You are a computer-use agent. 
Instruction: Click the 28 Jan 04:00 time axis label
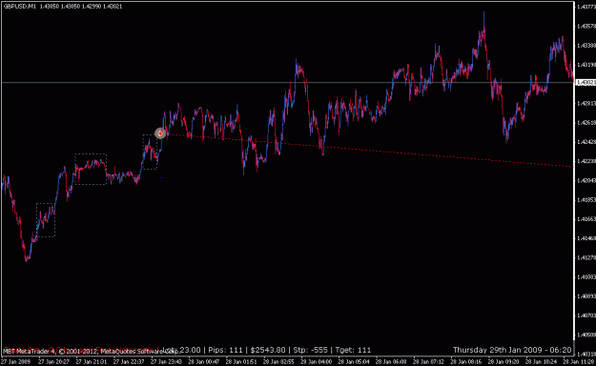317,361
